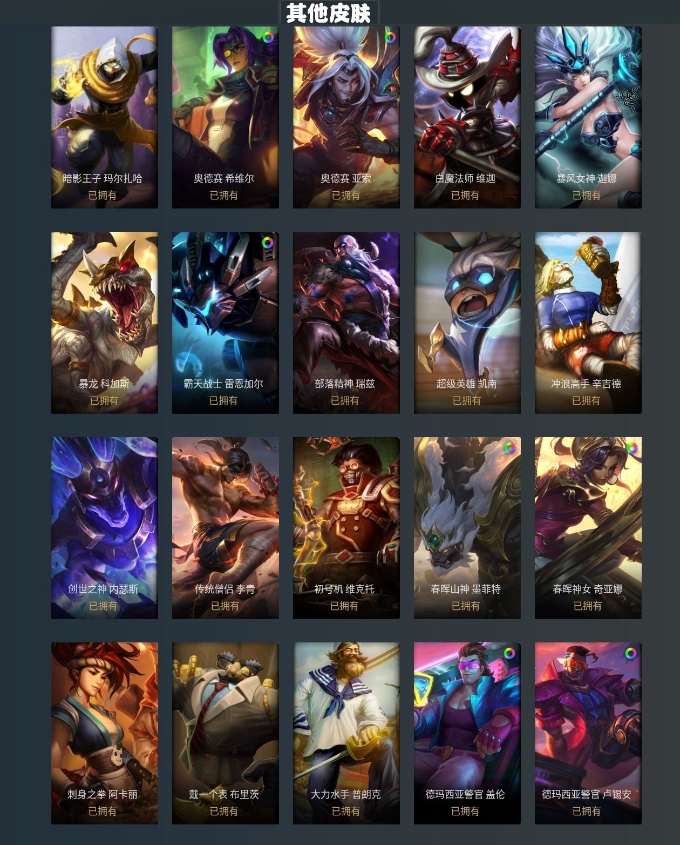Viewport: 680px width, 845px height.
Task: Click chroma icon on 德玛西亚警官 盖伦 card
Action: (x=509, y=653)
